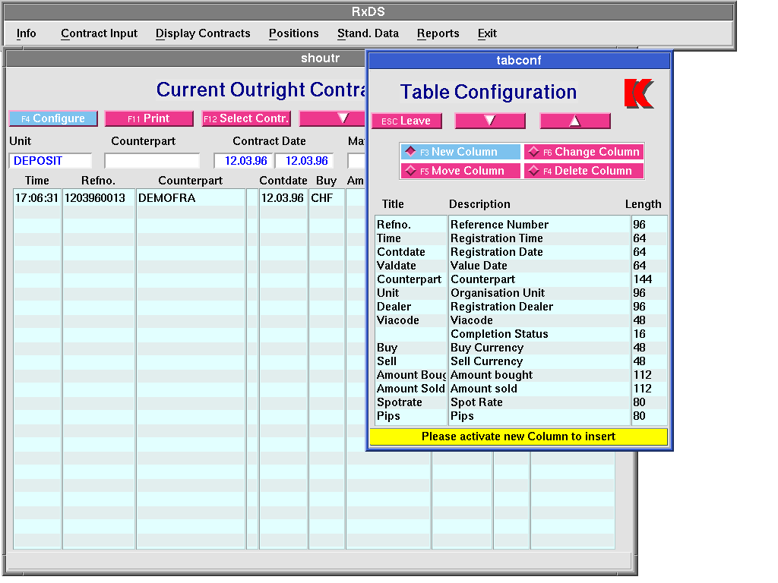
Task: Open the Positions menu
Action: (x=294, y=33)
